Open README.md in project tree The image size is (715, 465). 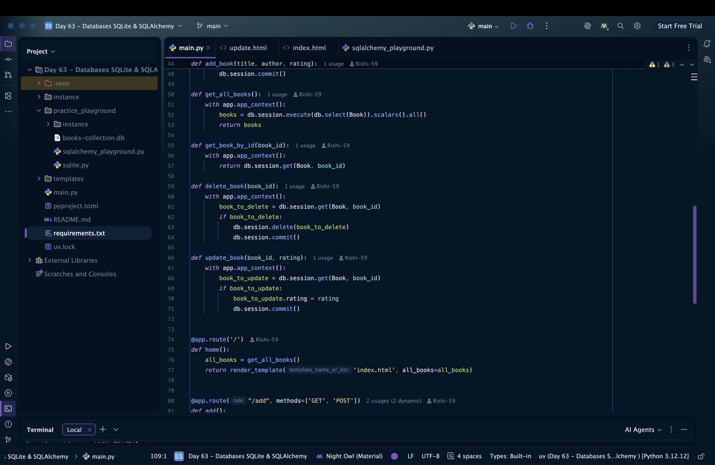pos(67,219)
